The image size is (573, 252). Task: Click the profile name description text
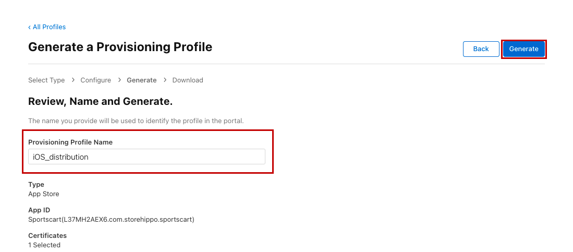[x=136, y=121]
